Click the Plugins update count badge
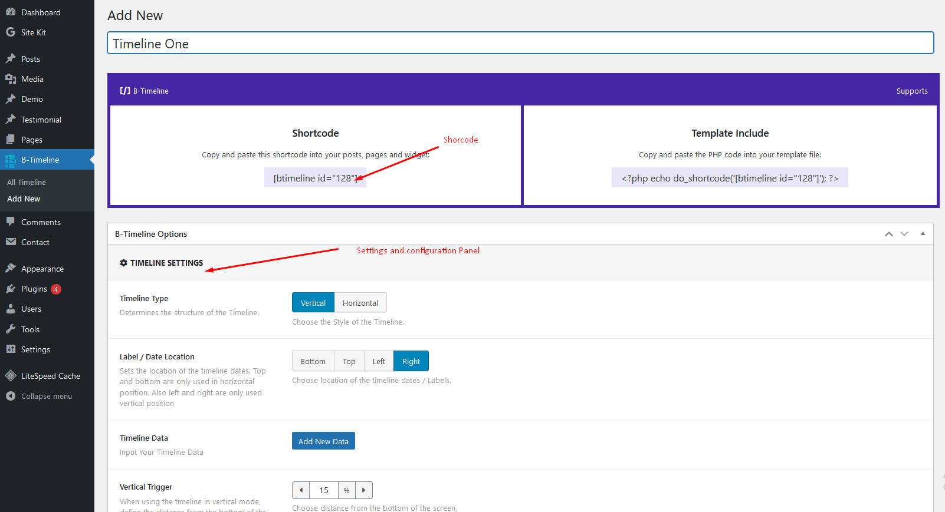The width and height of the screenshot is (945, 512). pos(56,289)
